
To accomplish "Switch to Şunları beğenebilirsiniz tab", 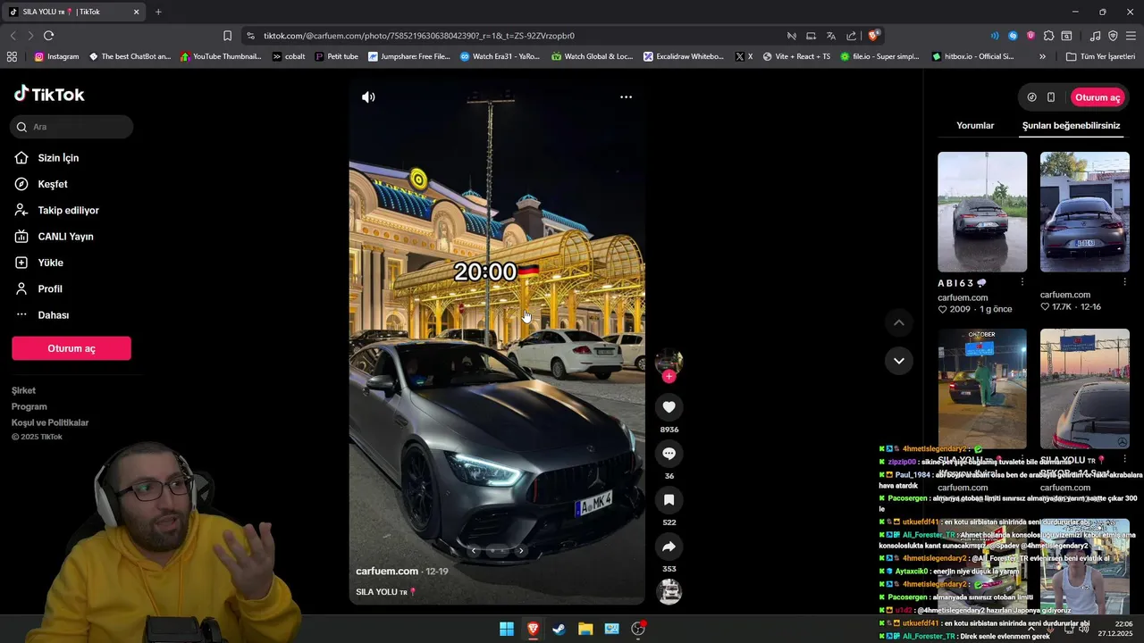I will pyautogui.click(x=1071, y=126).
